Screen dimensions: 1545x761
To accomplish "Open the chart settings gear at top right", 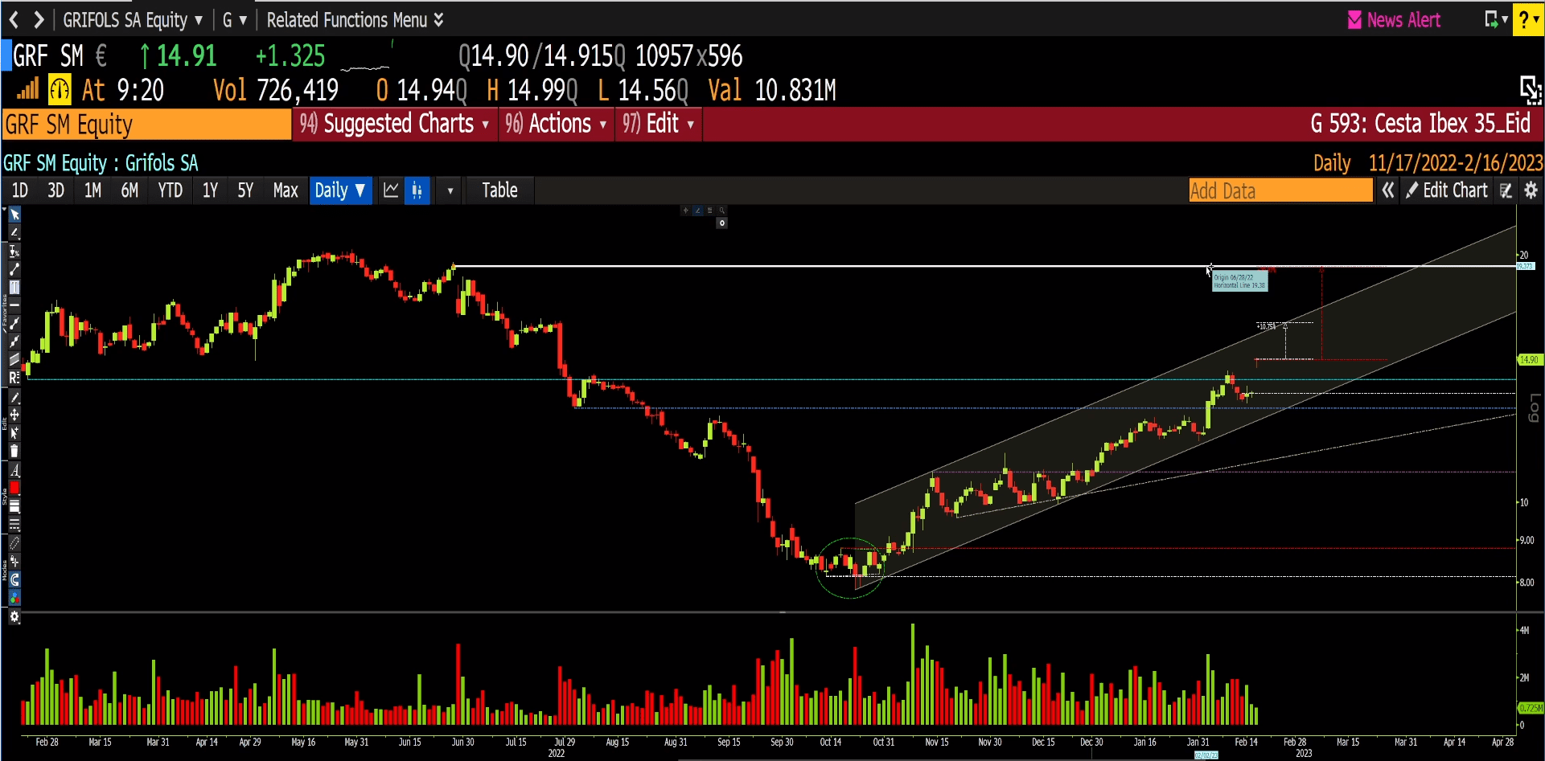I will [x=1531, y=190].
